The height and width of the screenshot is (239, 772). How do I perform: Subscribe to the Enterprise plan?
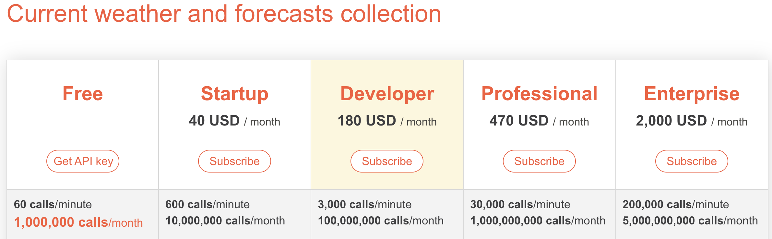[692, 161]
